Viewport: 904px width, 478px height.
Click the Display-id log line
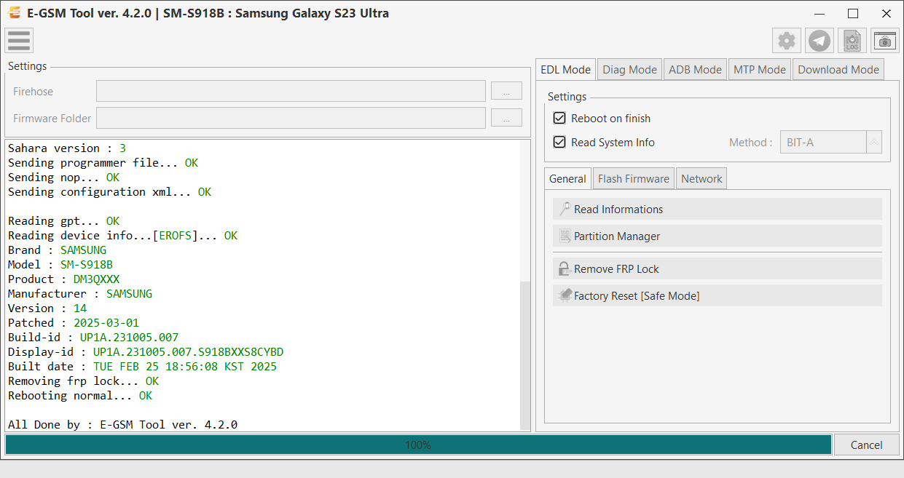coord(146,351)
